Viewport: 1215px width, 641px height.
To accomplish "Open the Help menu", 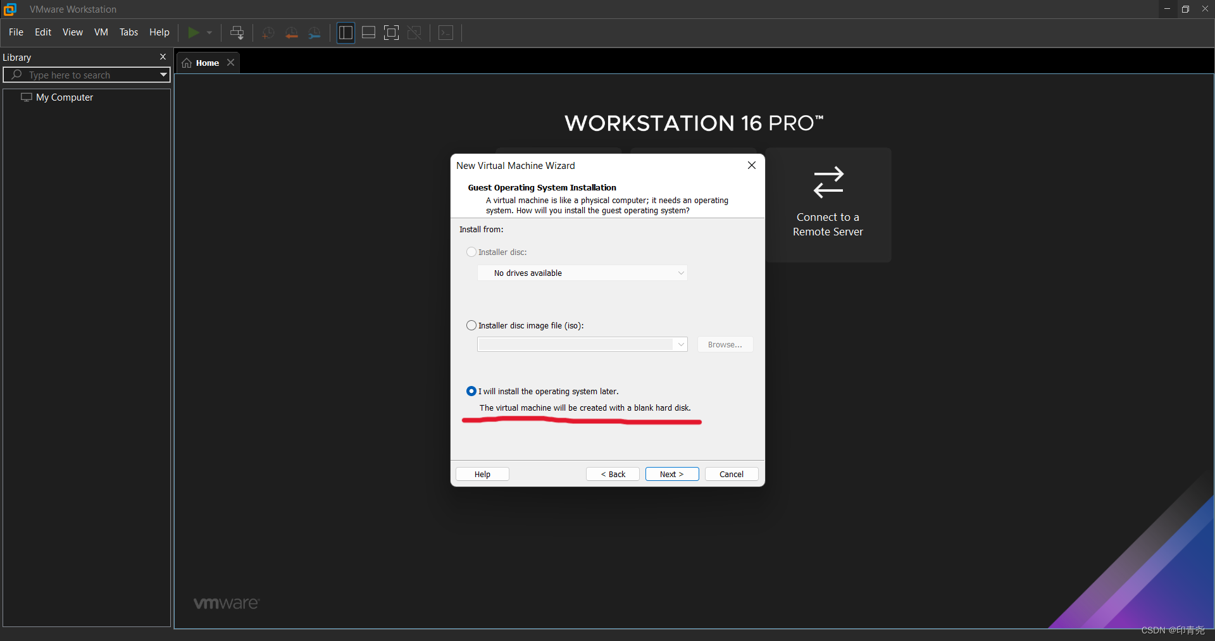I will pos(159,32).
